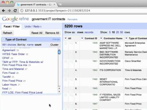
Task: Select the Agreement facet choice
Action: pos(9,50)
